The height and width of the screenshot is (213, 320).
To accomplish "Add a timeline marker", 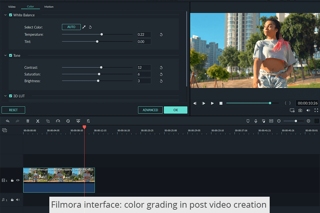I will click(x=248, y=121).
